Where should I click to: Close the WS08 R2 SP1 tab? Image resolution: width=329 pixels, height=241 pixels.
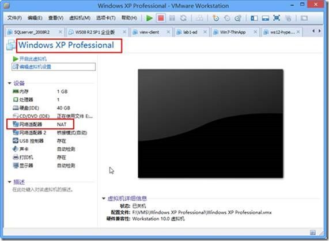(124, 32)
